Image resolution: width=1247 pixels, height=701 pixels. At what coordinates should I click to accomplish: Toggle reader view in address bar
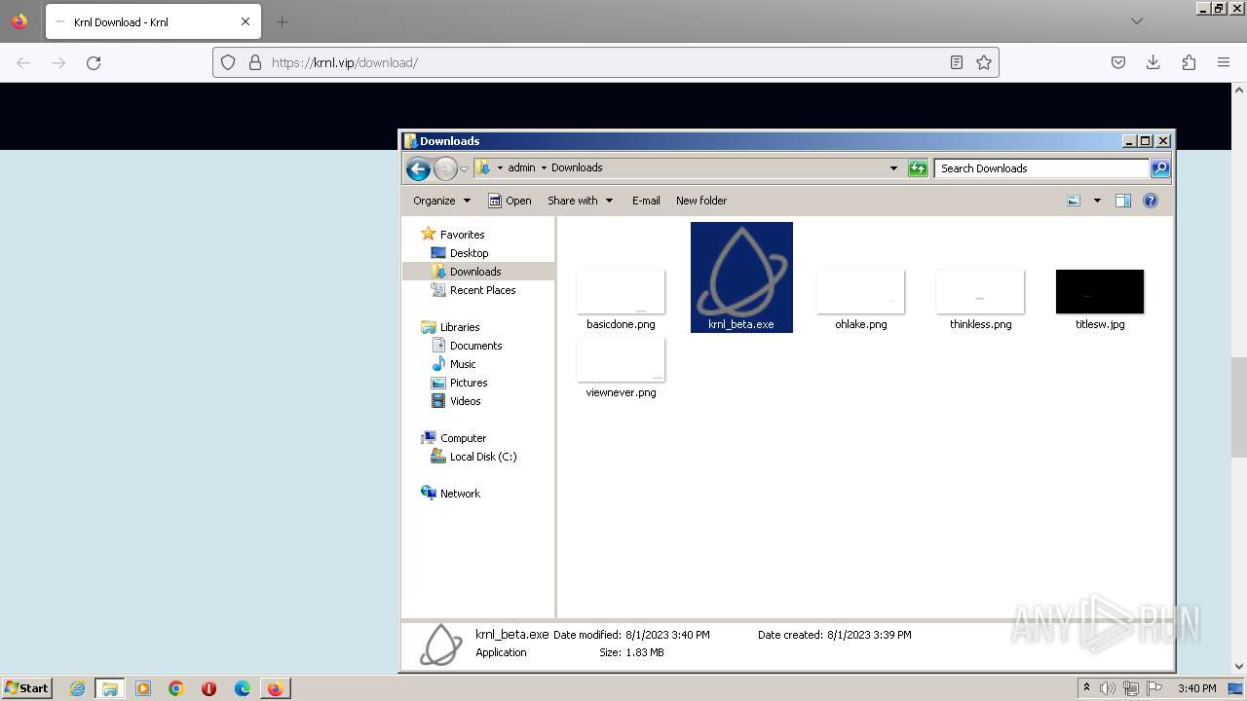(x=957, y=62)
